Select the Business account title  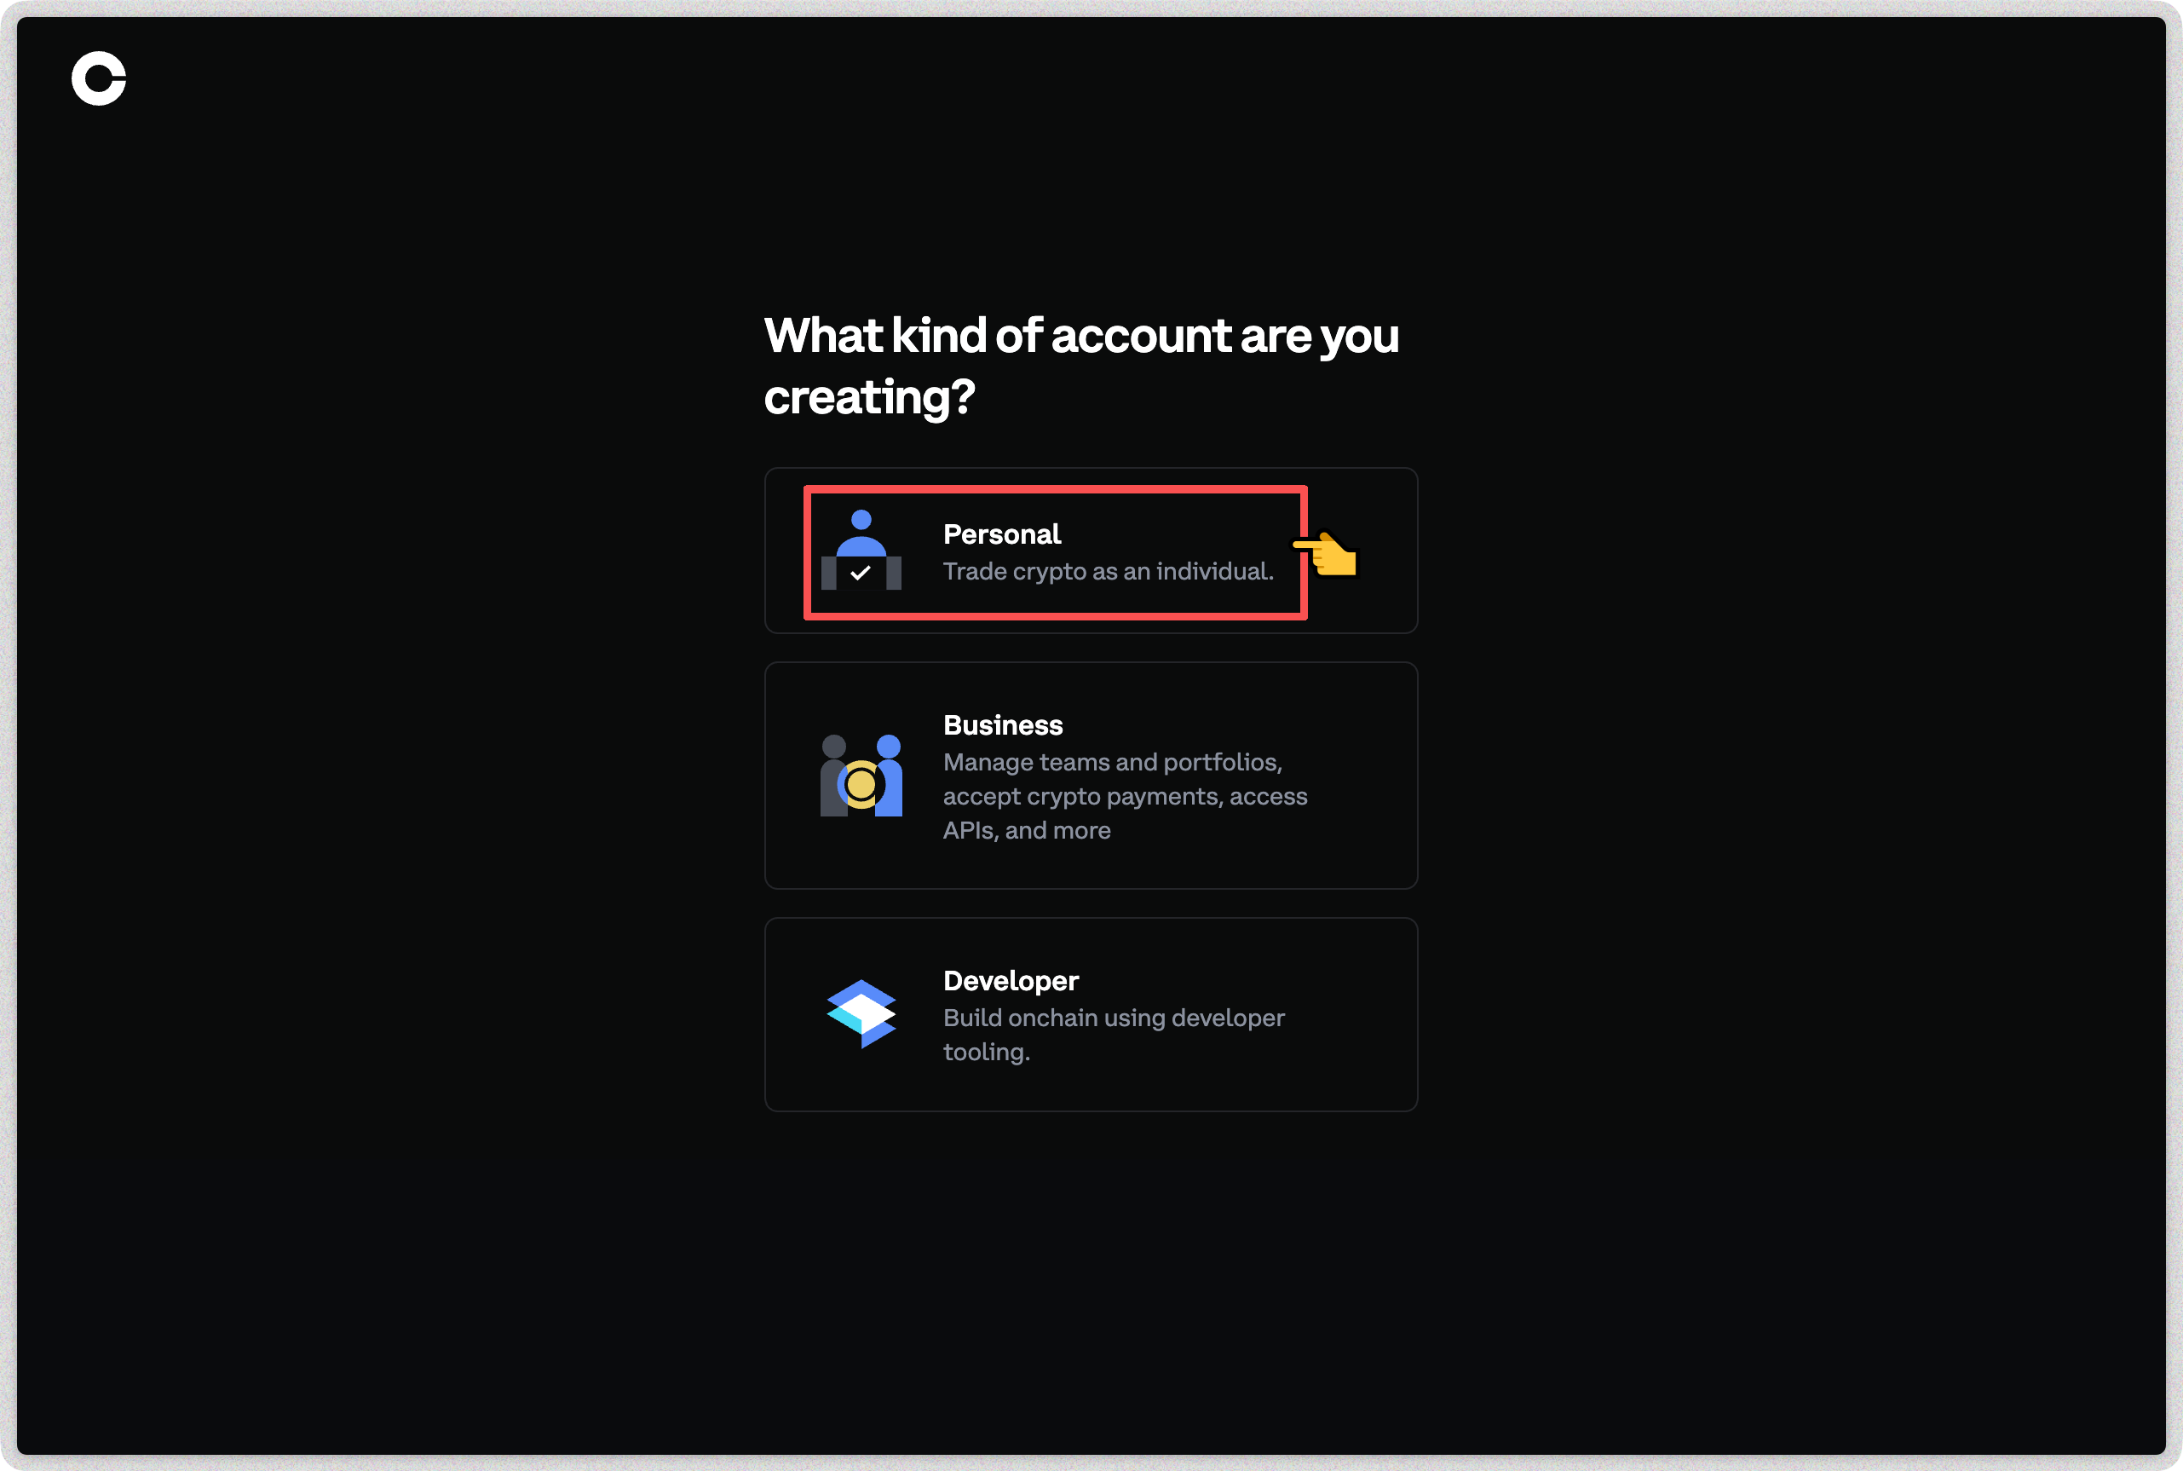click(x=1002, y=725)
